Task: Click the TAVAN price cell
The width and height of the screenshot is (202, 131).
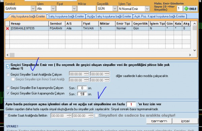Action: click(90, 28)
